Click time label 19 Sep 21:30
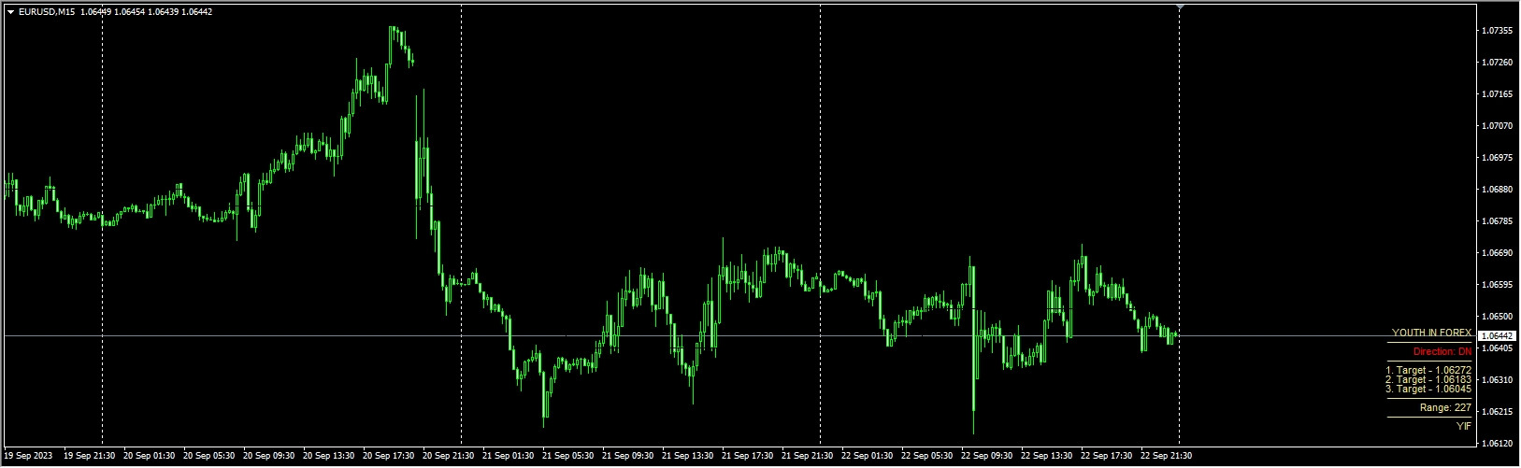Viewport: 1521px width, 468px height. (90, 457)
